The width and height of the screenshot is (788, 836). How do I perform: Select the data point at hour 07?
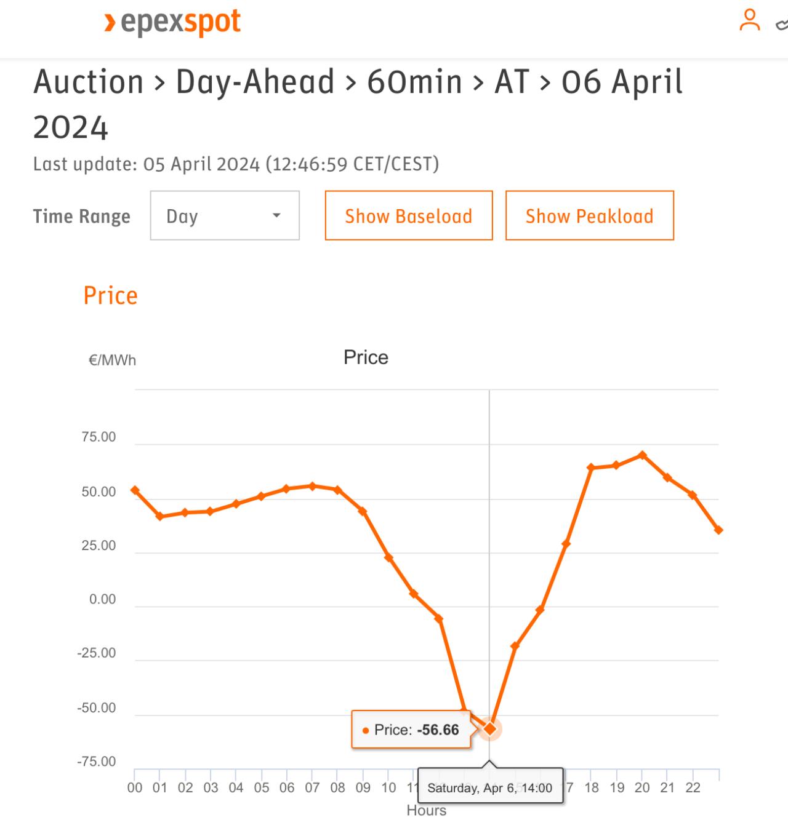pos(312,486)
